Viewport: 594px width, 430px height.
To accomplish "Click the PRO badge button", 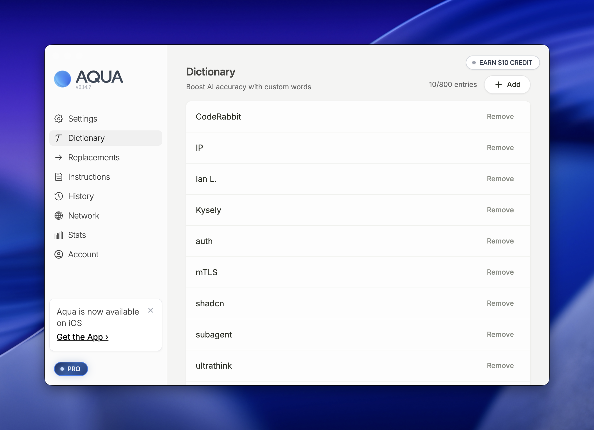I will coord(71,369).
